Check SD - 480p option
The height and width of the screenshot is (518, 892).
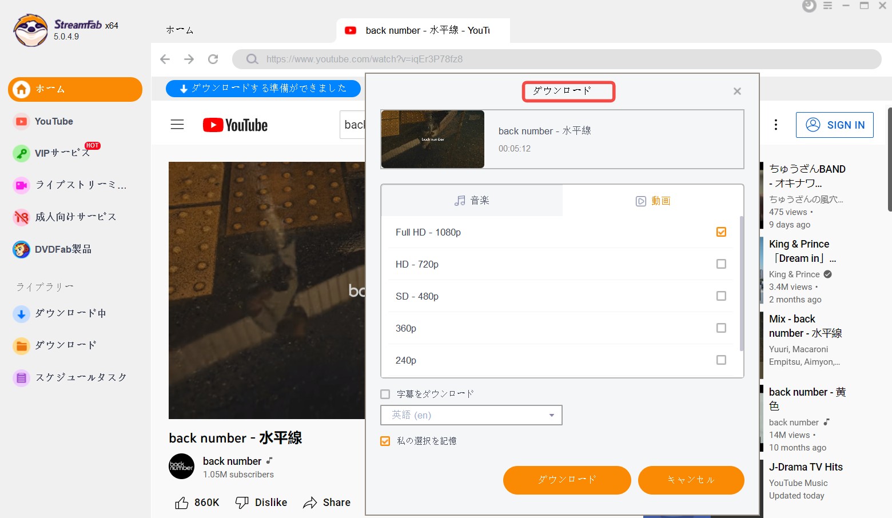721,296
